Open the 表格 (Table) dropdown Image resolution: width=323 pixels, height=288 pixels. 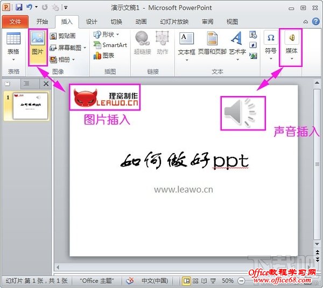(13, 47)
